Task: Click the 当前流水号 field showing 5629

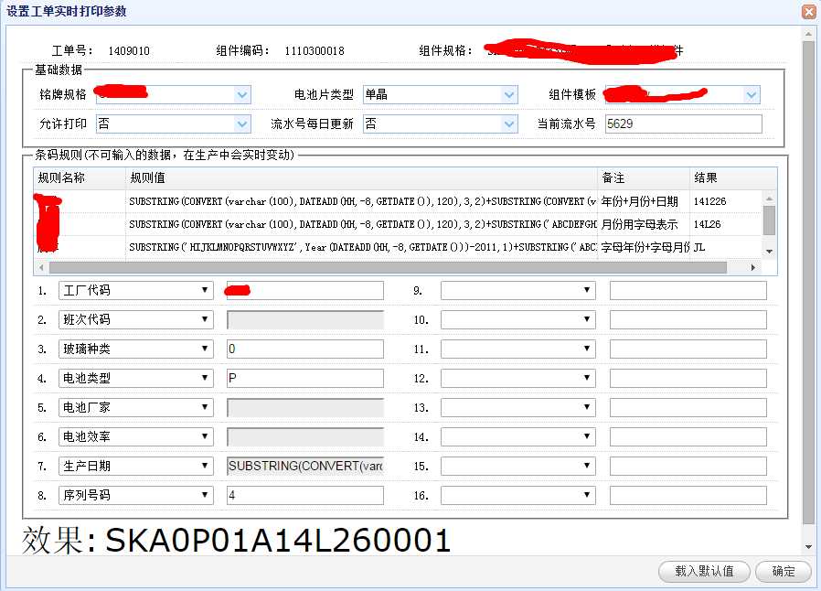Action: [683, 124]
